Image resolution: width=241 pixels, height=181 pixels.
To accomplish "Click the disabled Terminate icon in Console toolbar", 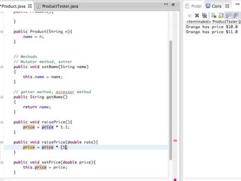I will 190,16.
